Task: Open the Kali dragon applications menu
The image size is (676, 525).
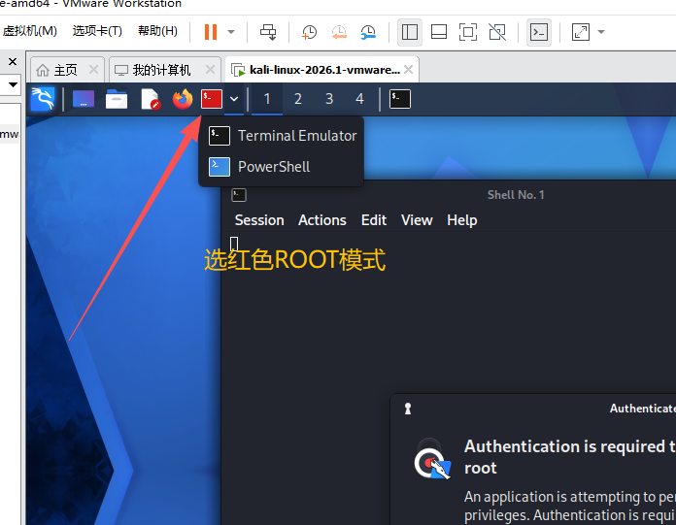Action: 42,99
